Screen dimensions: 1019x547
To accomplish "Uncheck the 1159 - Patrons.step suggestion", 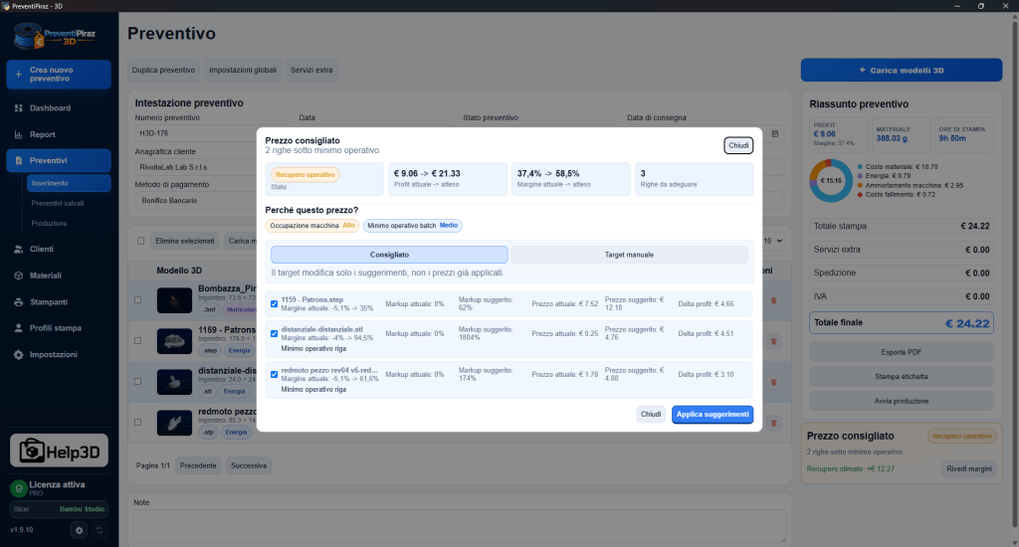I will [x=275, y=304].
